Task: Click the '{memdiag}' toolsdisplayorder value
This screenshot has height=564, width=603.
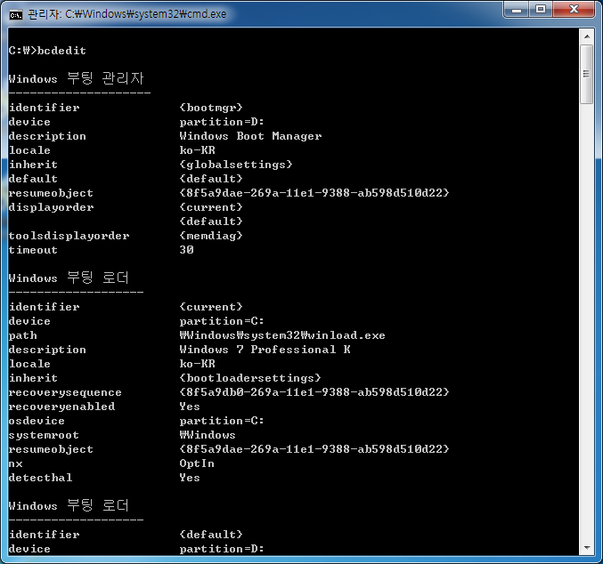Action: (211, 236)
